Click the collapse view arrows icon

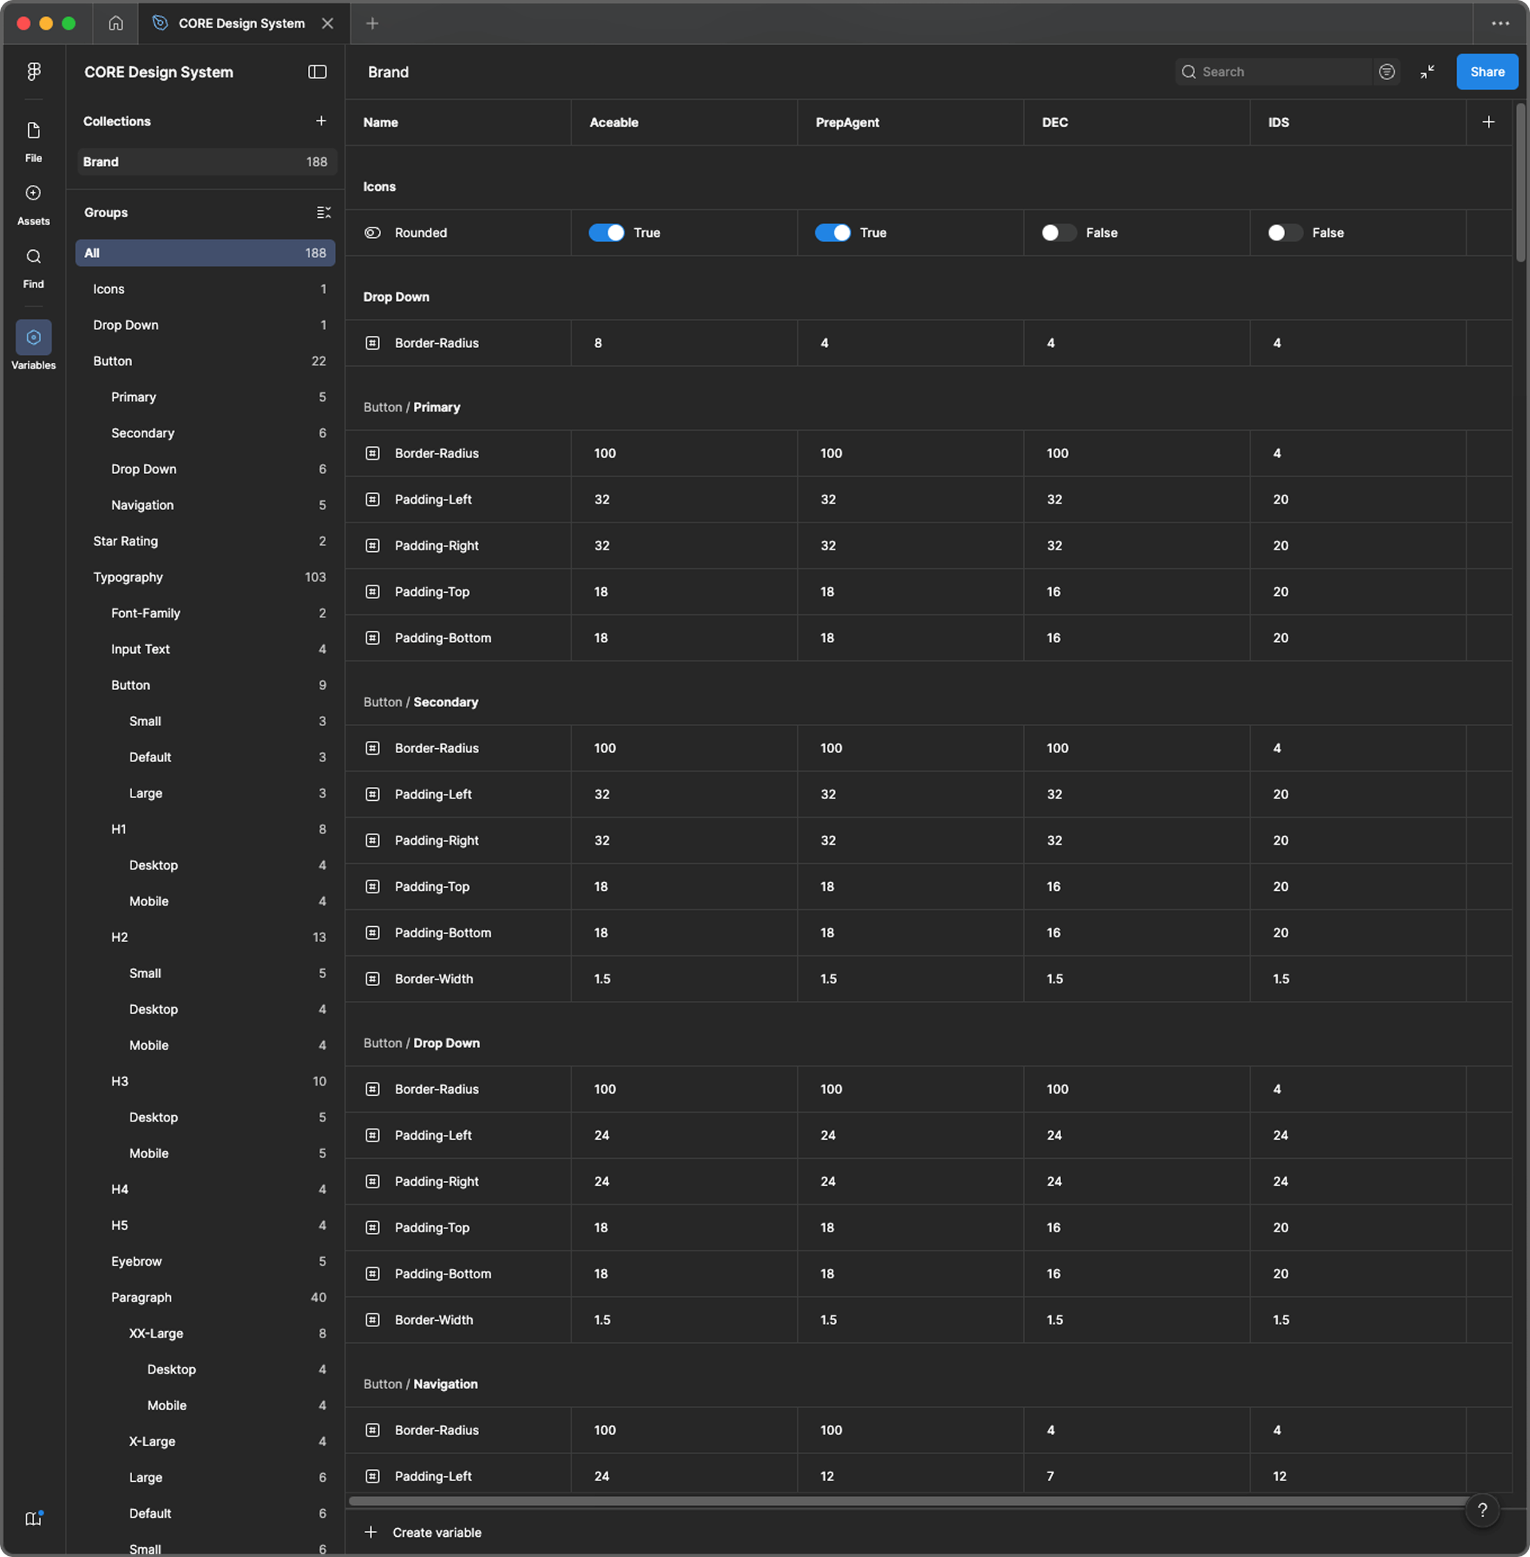coord(1427,72)
